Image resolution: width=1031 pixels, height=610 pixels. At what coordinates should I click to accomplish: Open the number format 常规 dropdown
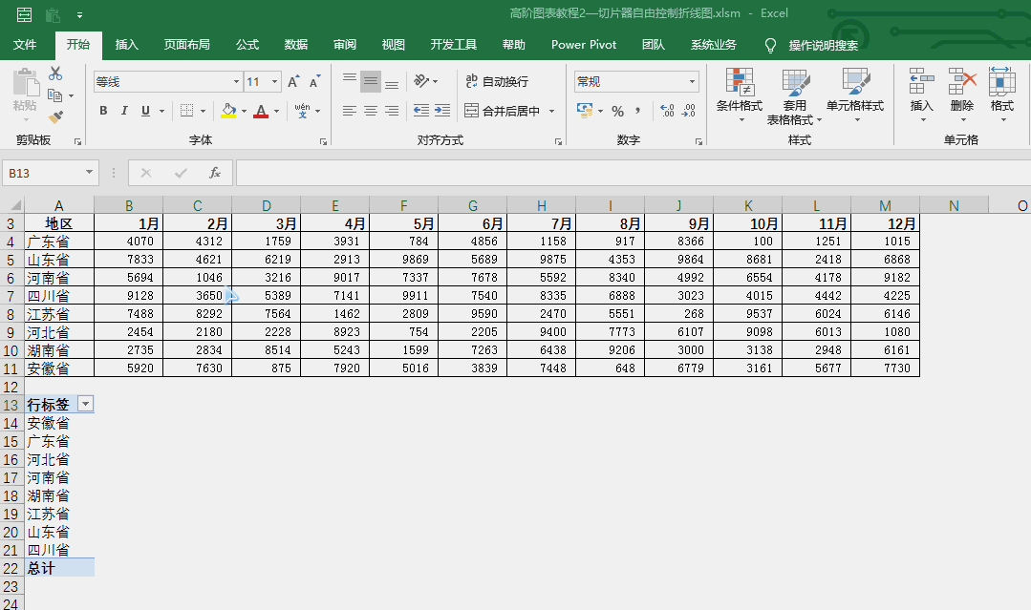(692, 82)
